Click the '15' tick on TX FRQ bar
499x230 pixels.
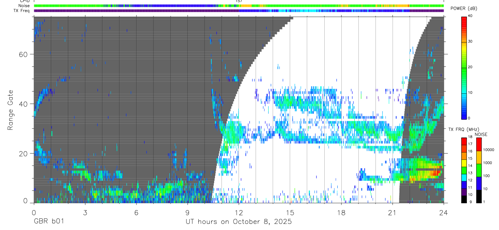pyautogui.click(x=470, y=159)
